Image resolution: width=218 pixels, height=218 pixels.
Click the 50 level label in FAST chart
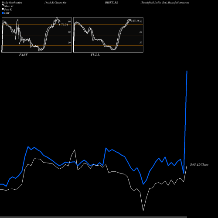tap(69, 32)
